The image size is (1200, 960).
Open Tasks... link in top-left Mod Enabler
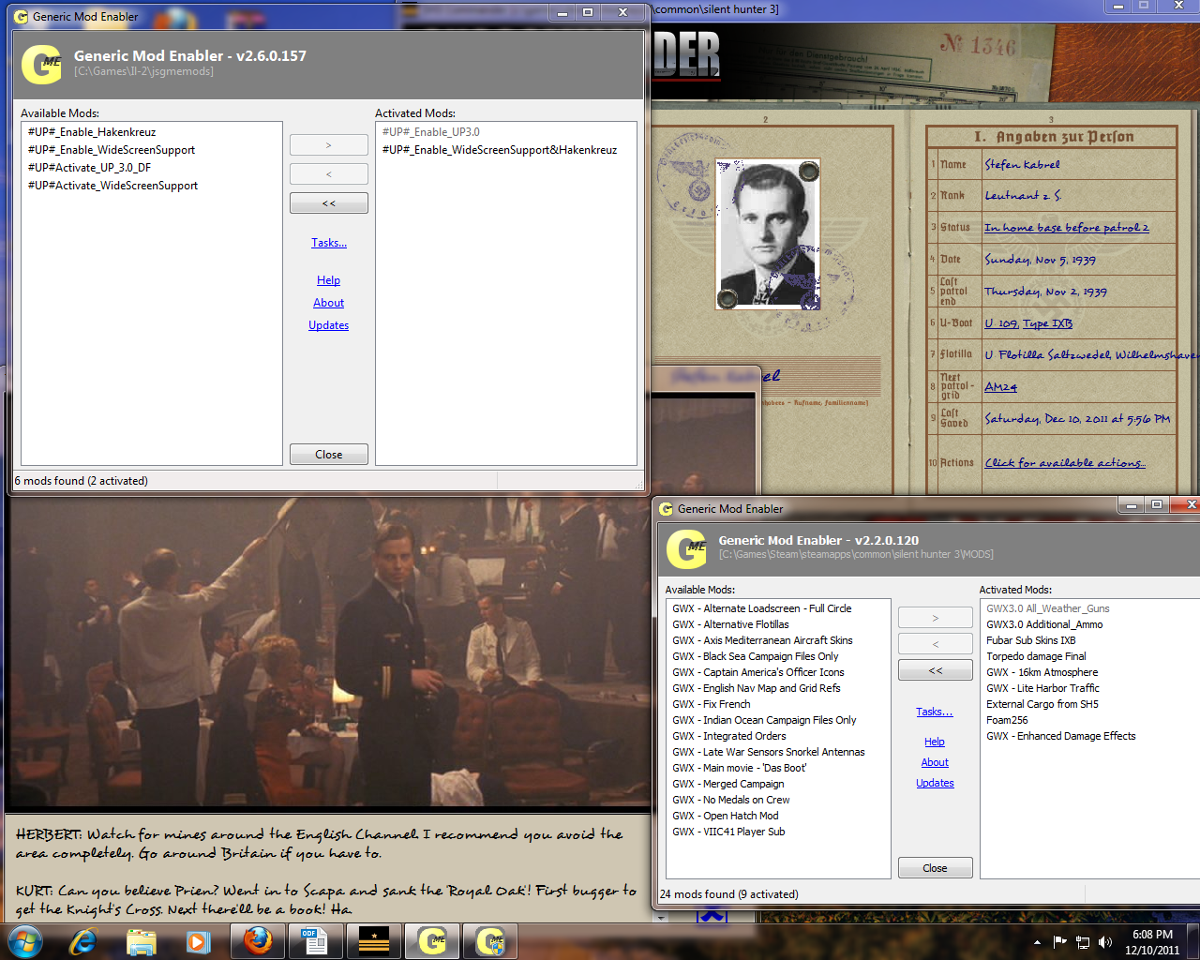[329, 243]
